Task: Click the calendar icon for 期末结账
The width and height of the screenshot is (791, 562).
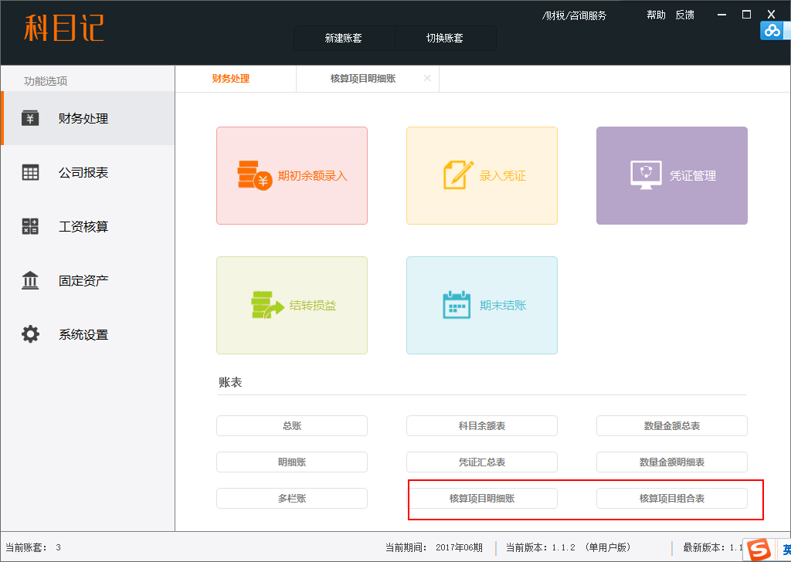Action: (x=457, y=305)
